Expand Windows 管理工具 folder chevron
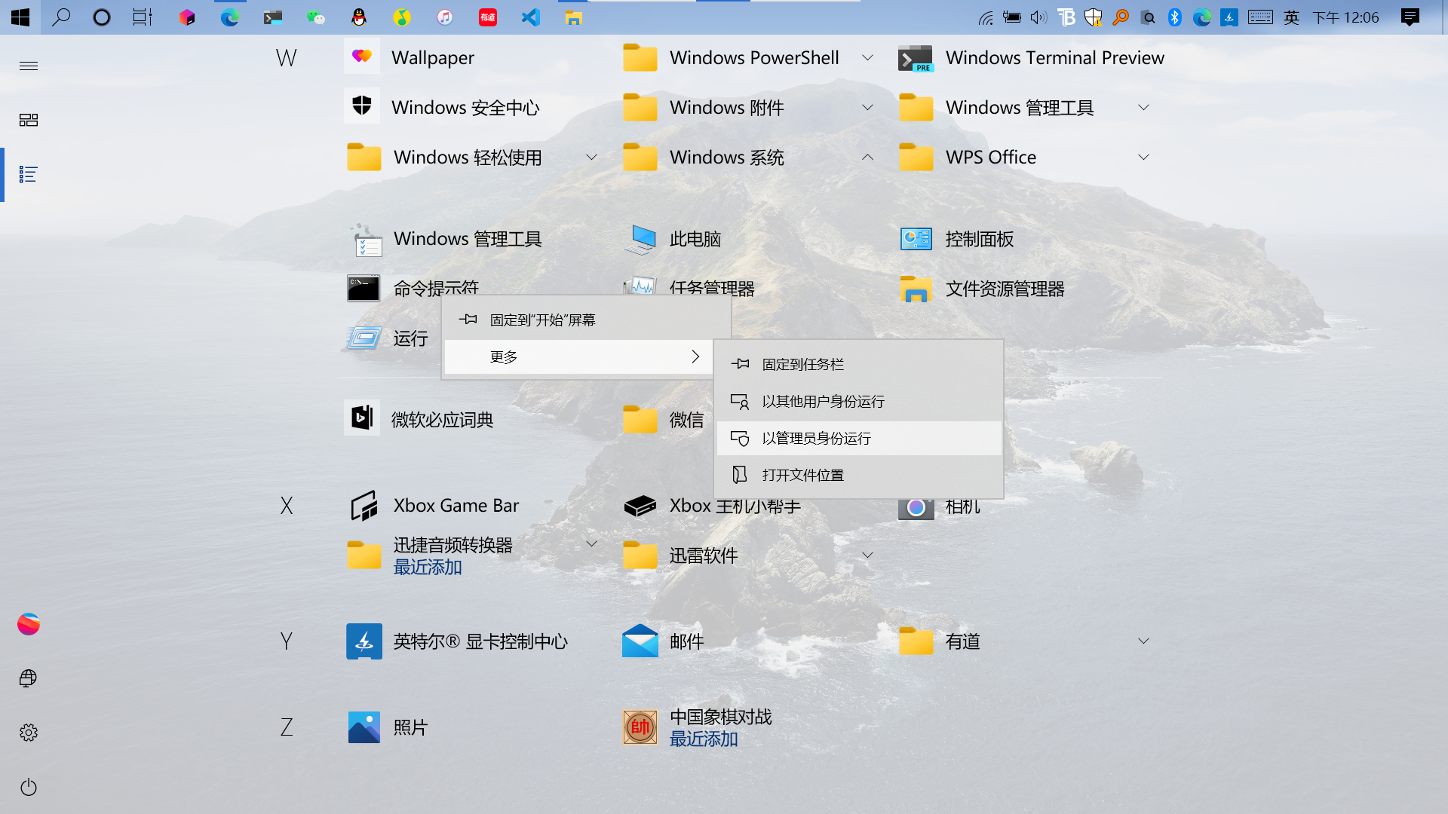The width and height of the screenshot is (1448, 814). [1143, 107]
